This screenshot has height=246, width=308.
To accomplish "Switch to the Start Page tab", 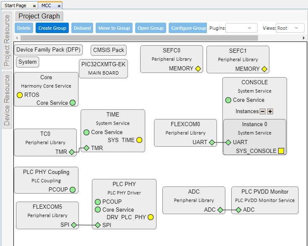I will click(16, 5).
